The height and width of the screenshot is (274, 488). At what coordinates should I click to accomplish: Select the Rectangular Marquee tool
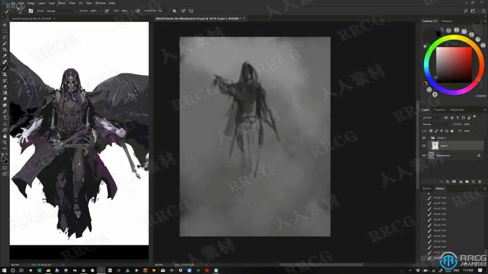(5, 31)
